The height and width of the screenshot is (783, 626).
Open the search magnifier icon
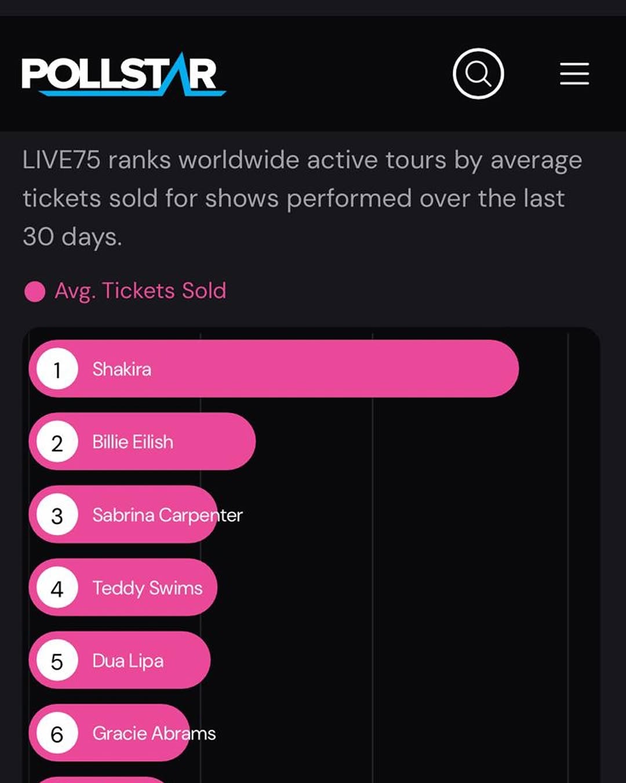click(478, 74)
